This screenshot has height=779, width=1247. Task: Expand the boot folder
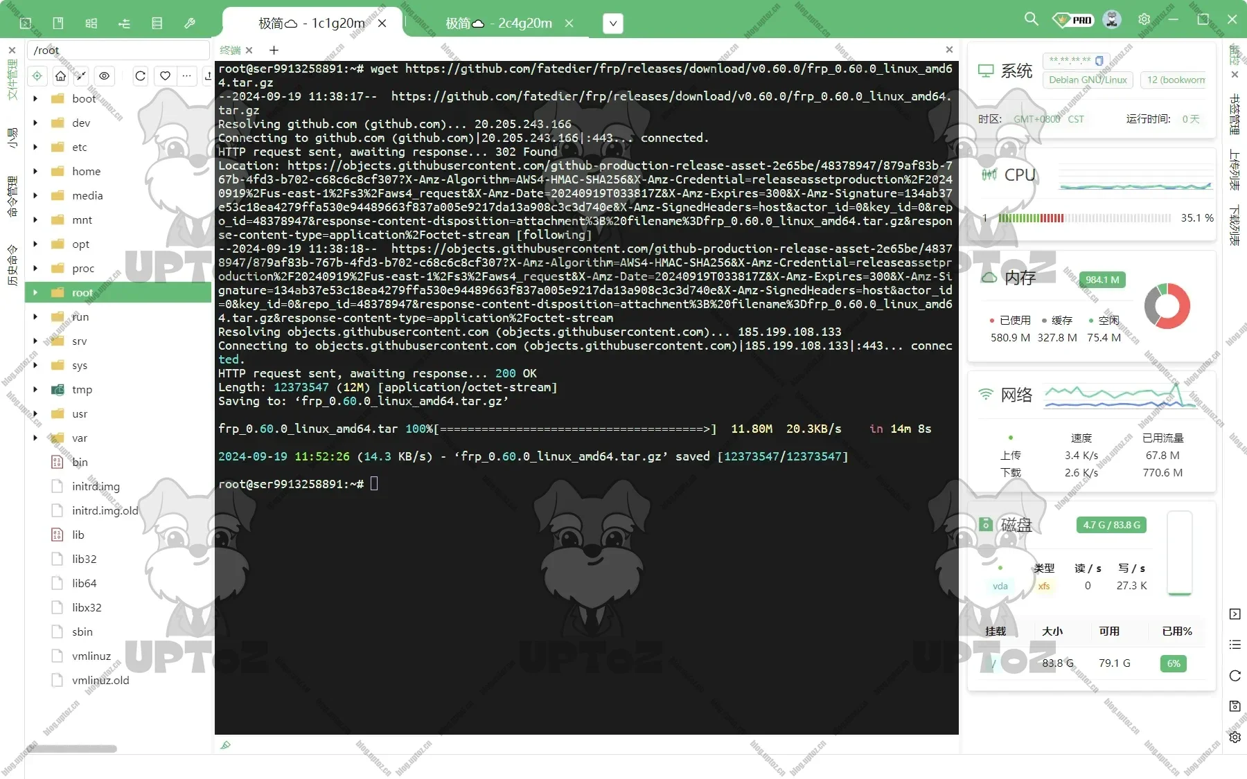(x=35, y=98)
